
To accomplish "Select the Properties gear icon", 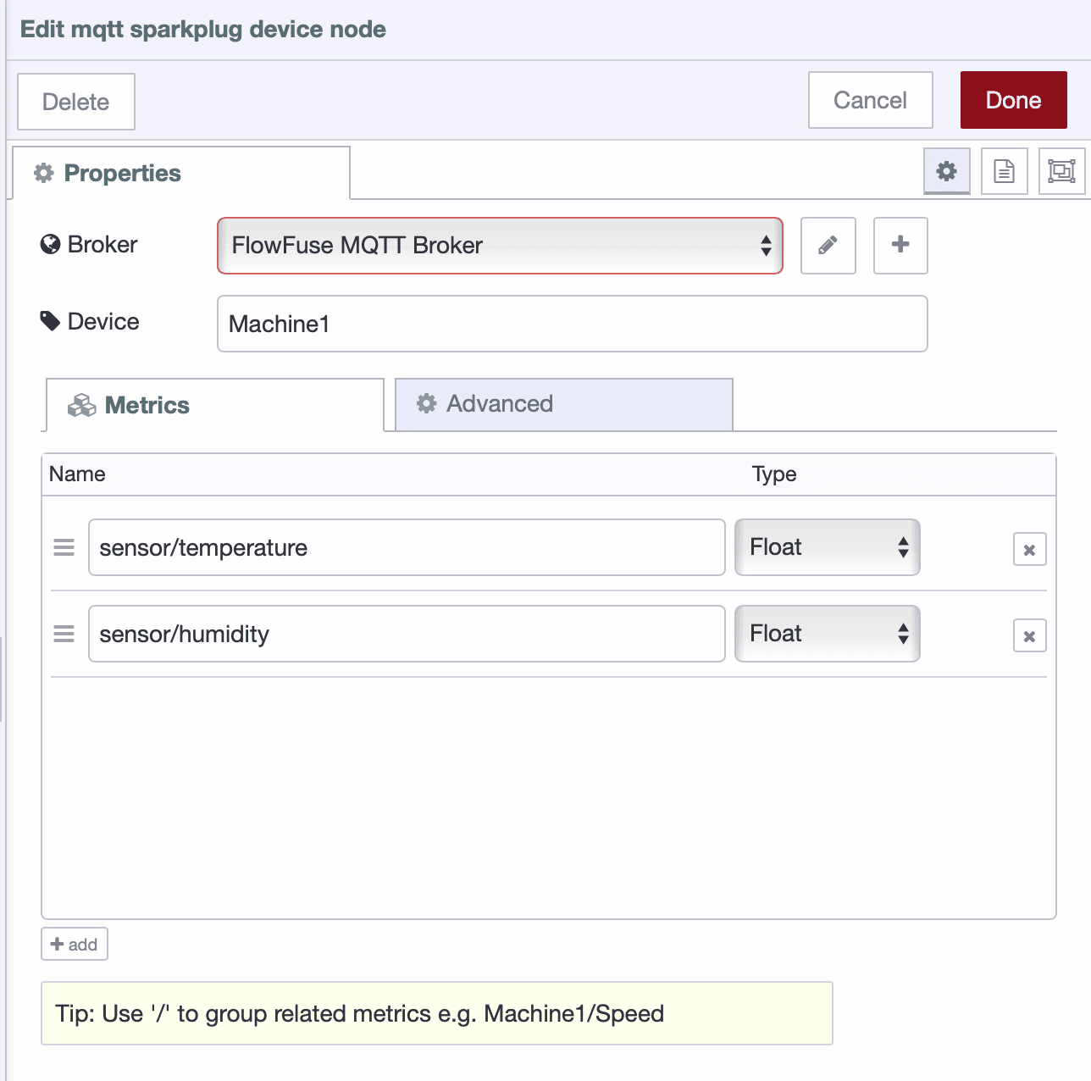I will pos(946,171).
